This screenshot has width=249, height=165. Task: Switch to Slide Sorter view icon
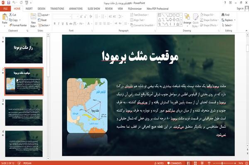(195, 163)
